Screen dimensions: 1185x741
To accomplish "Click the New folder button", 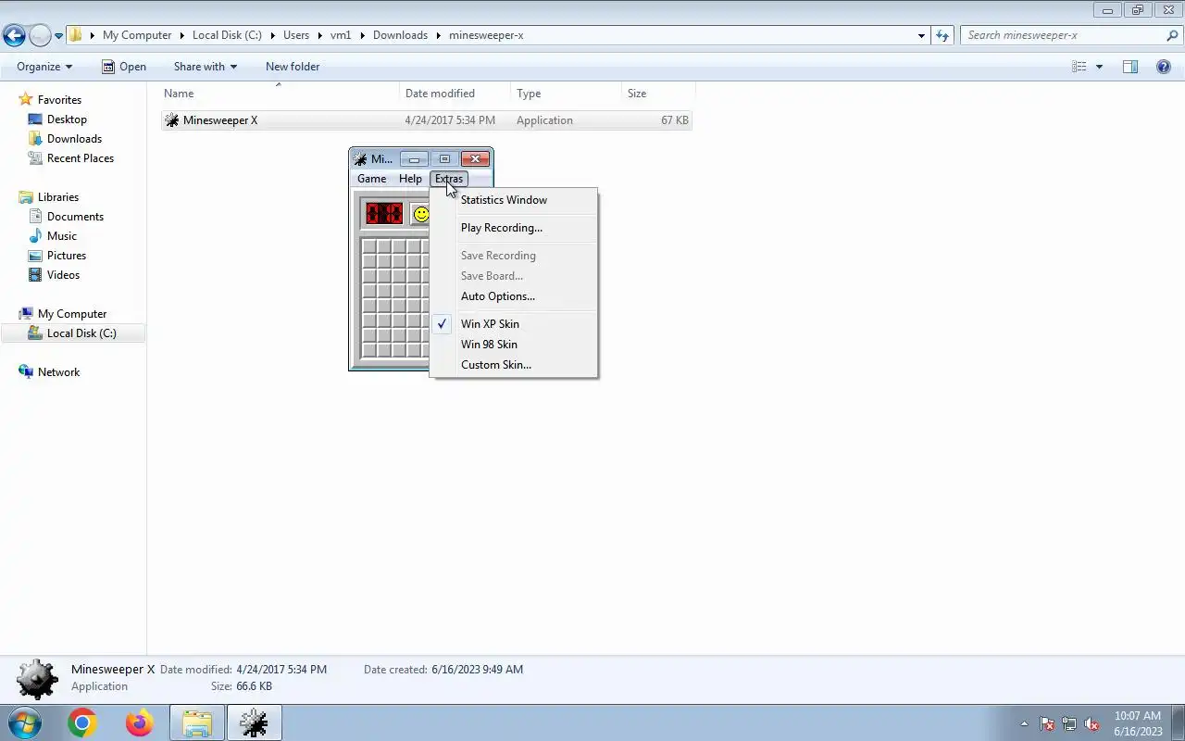I will pos(293,67).
